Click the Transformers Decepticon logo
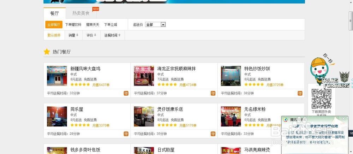The image size is (353, 154). [x=345, y=77]
